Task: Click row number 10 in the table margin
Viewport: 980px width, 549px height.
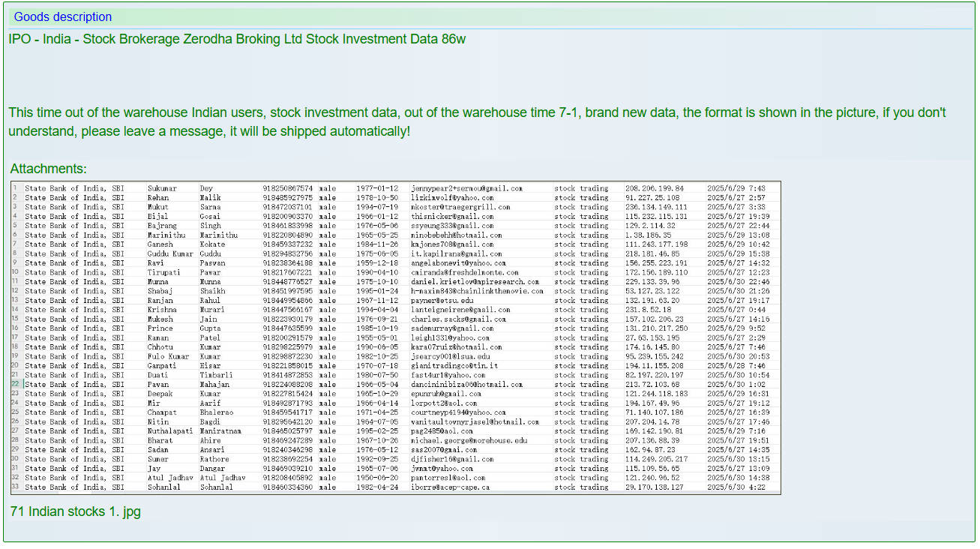Action: click(x=16, y=272)
